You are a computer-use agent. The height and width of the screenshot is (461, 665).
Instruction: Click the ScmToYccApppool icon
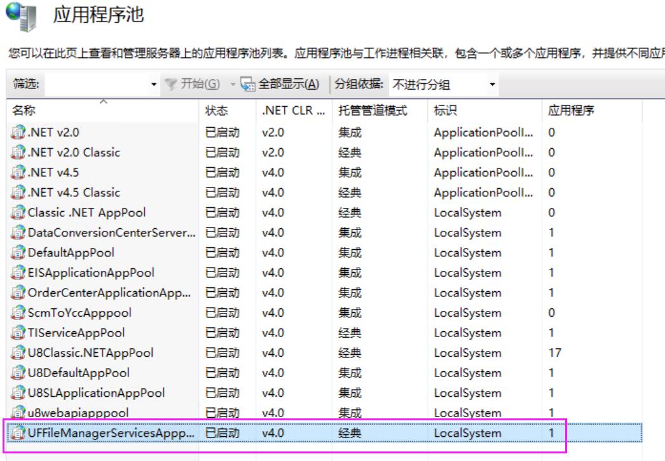click(18, 313)
